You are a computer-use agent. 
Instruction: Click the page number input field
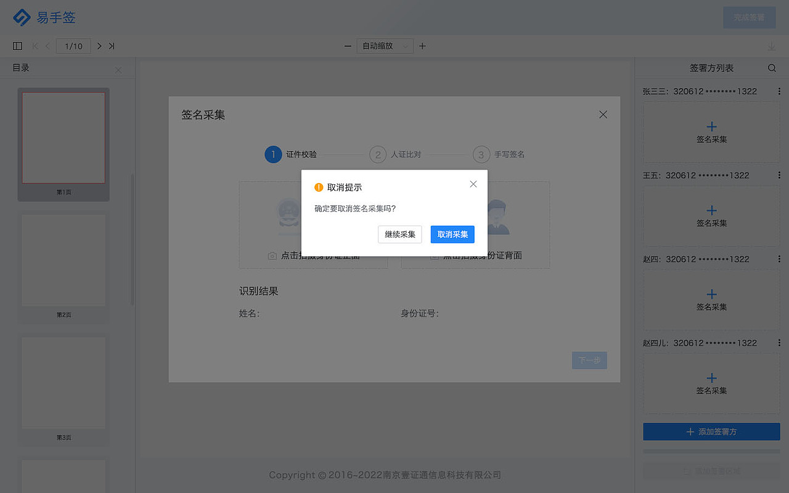pos(73,46)
